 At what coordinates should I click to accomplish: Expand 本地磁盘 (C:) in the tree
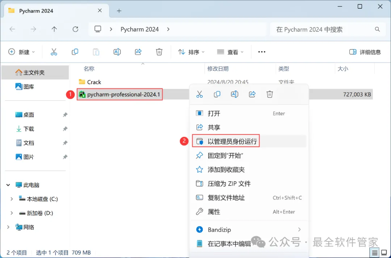[x=12, y=199]
